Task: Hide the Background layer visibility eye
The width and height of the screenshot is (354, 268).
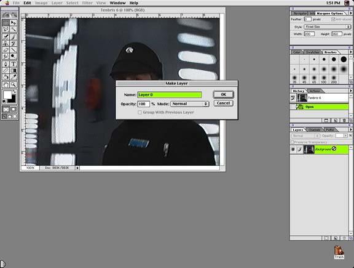Action: [x=293, y=149]
